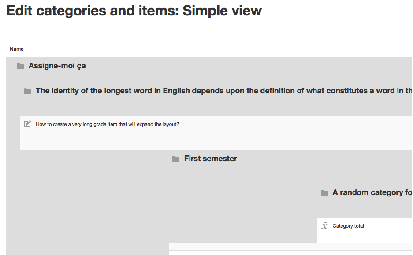This screenshot has height=255, width=413.
Task: Select the longest word in English category title
Action: coord(224,91)
